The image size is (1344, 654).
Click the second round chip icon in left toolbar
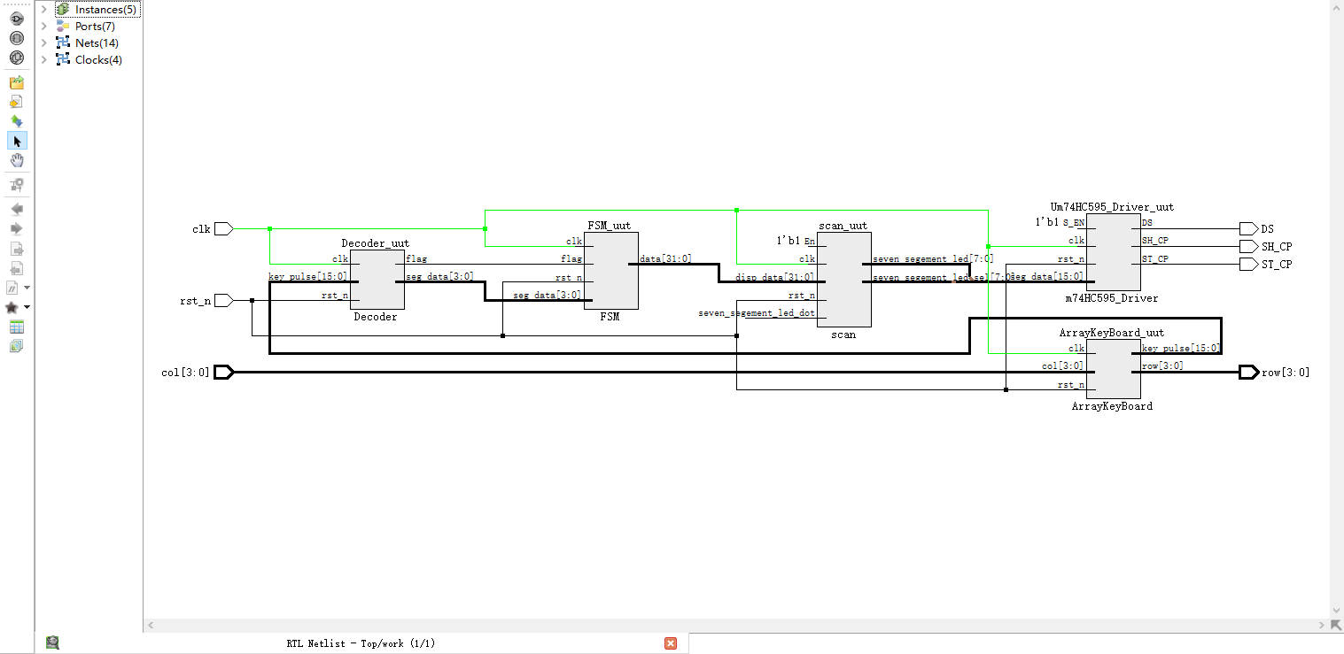[16, 38]
